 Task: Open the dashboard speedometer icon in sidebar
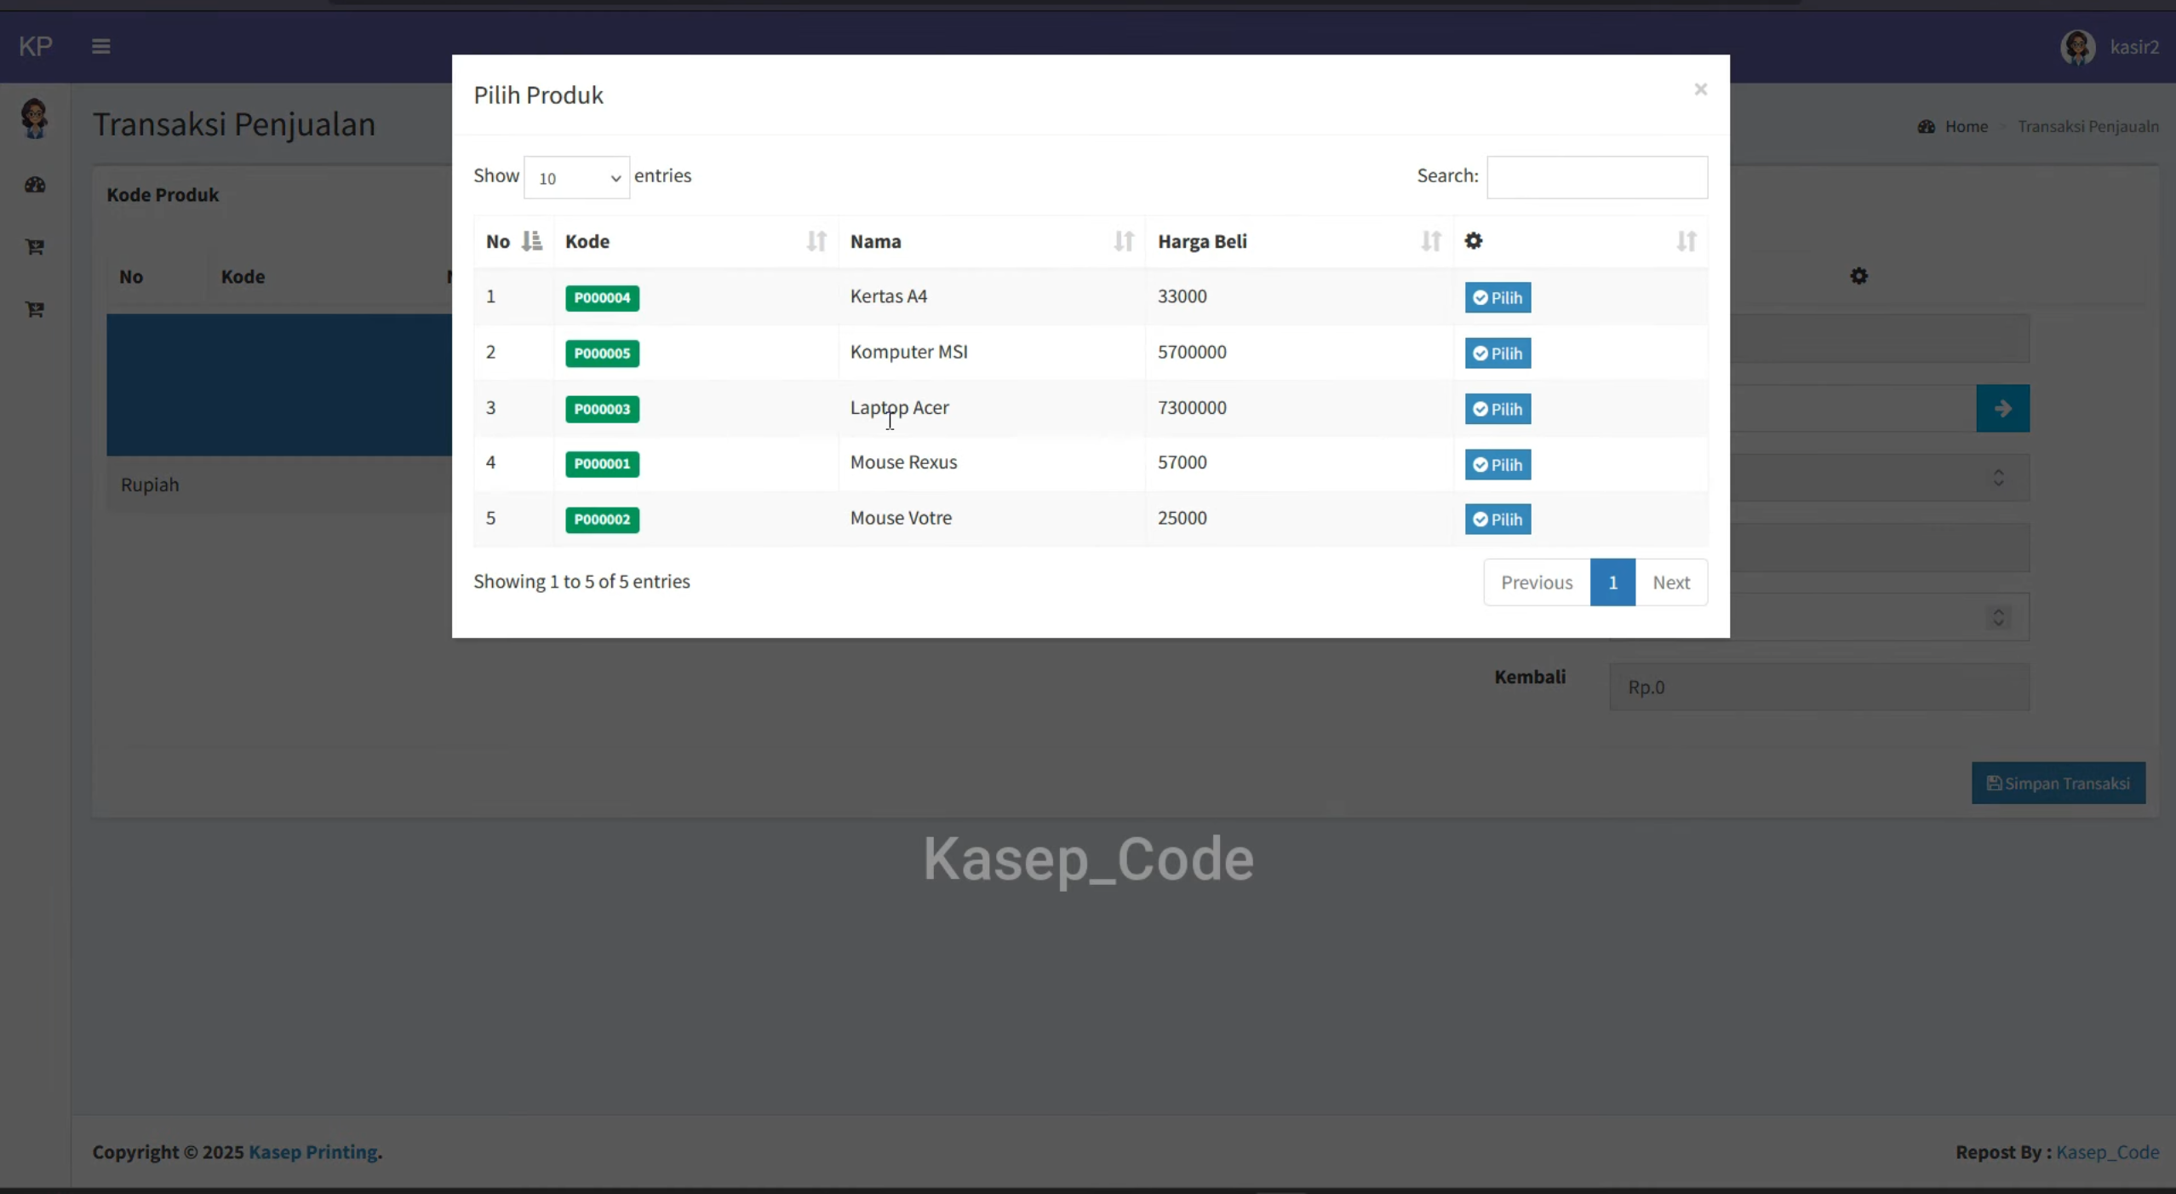[x=35, y=185]
